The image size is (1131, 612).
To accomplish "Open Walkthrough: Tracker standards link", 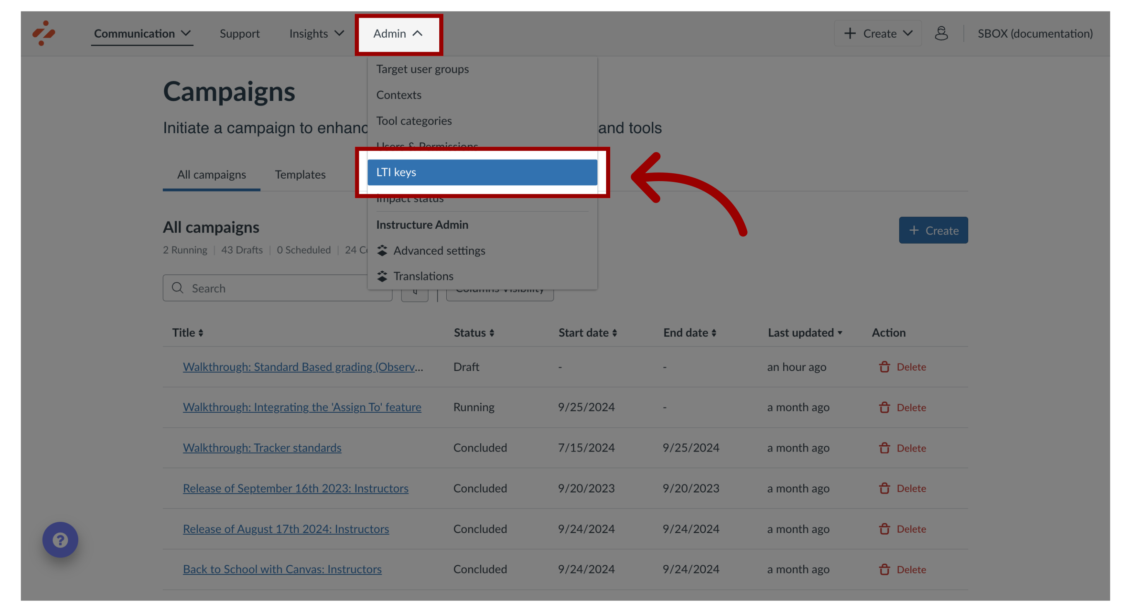I will [262, 448].
